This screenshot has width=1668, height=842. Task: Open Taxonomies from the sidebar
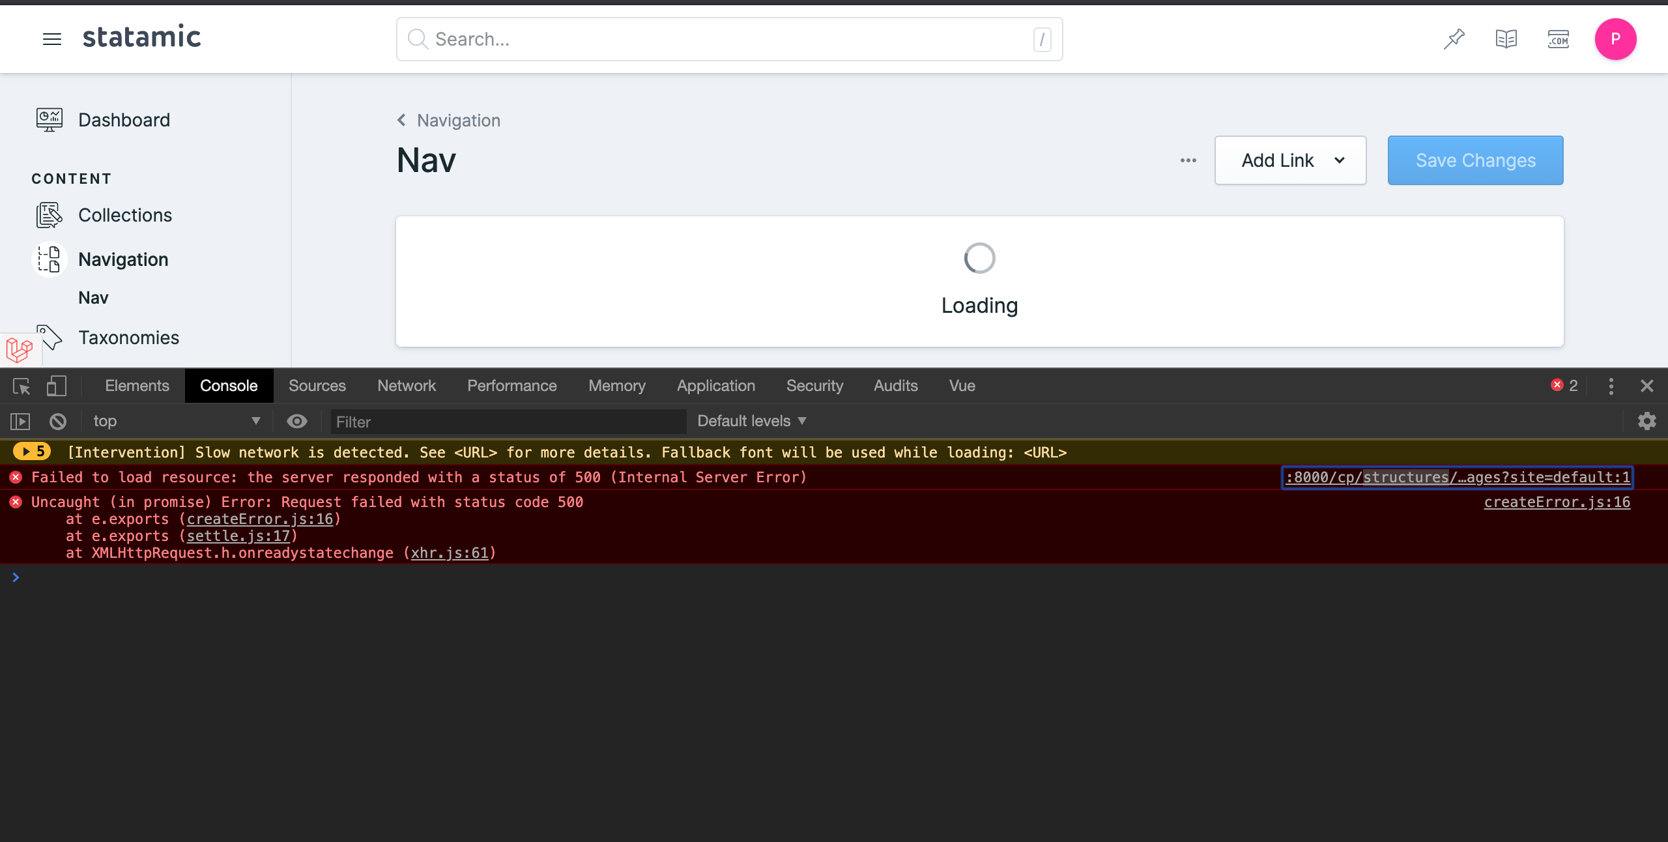tap(128, 338)
